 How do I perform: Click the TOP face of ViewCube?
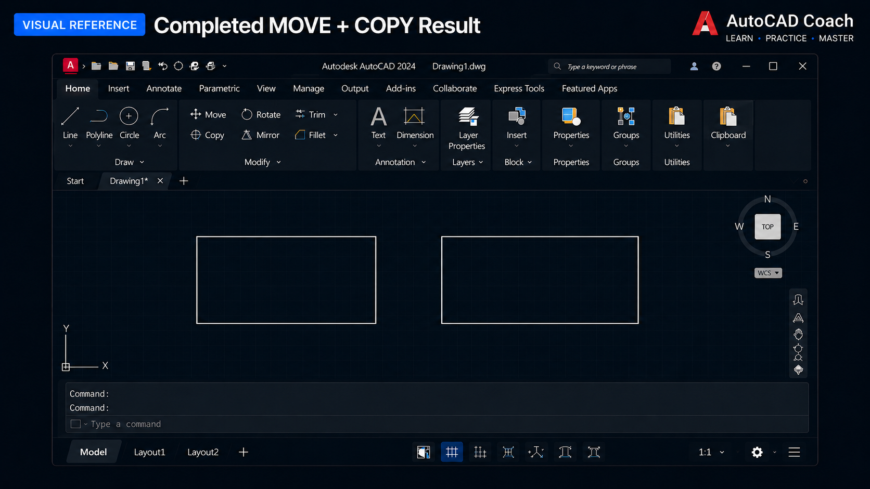click(767, 227)
